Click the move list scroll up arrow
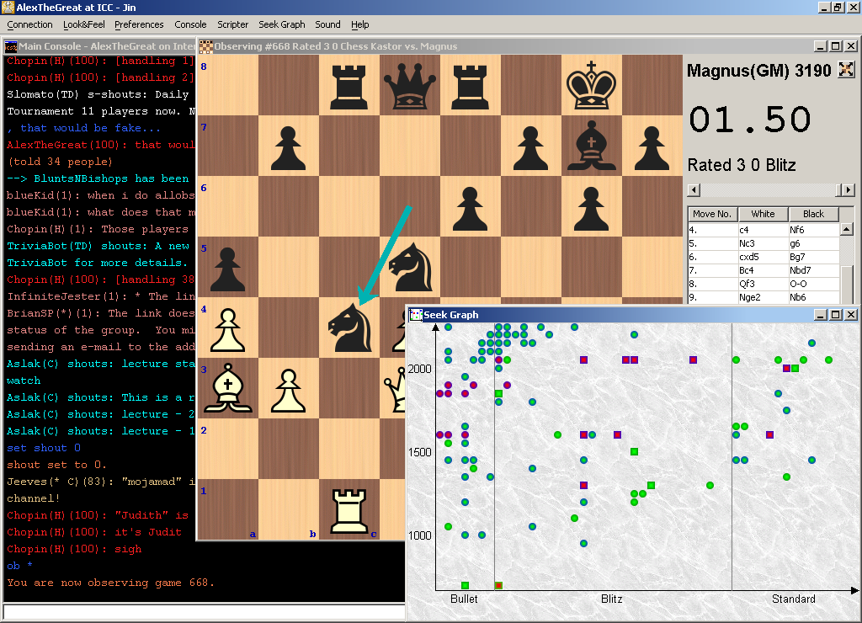The width and height of the screenshot is (862, 623). pyautogui.click(x=847, y=229)
